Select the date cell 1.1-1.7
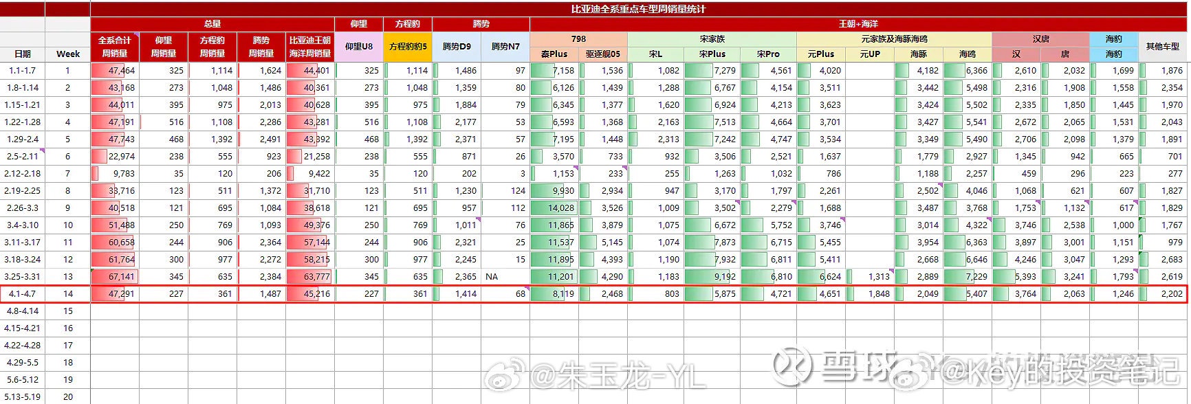Viewport: 1191px width, 404px height. 23,70
